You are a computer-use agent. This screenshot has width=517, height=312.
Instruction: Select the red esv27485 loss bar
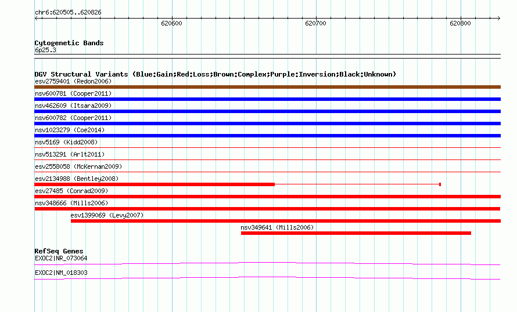tap(267, 197)
